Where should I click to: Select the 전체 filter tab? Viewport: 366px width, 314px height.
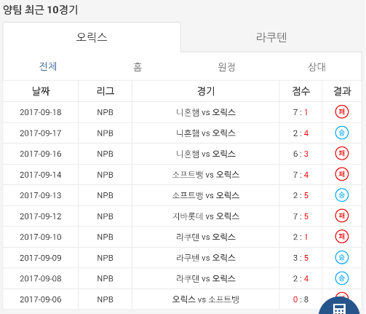48,66
